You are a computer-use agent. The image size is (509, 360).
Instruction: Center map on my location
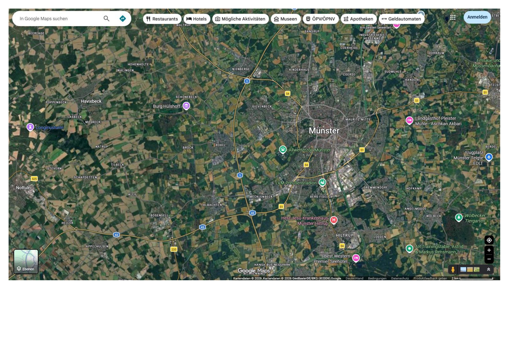489,240
